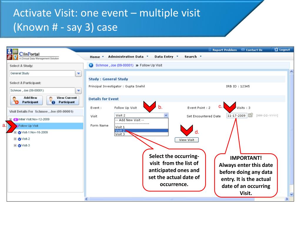Image resolution: width=301 pixels, height=226 pixels.
Task: Open the Select A Study dropdown arrow
Action: pyautogui.click(x=78, y=73)
